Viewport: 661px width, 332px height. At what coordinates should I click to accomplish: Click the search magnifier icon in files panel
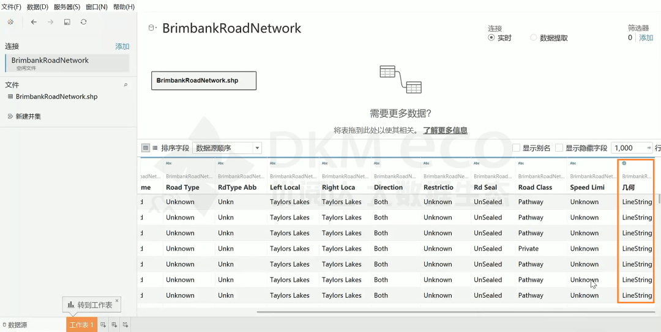coord(126,85)
